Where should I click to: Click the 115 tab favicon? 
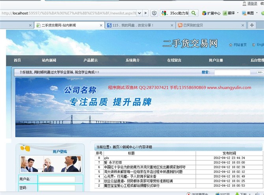(109, 25)
